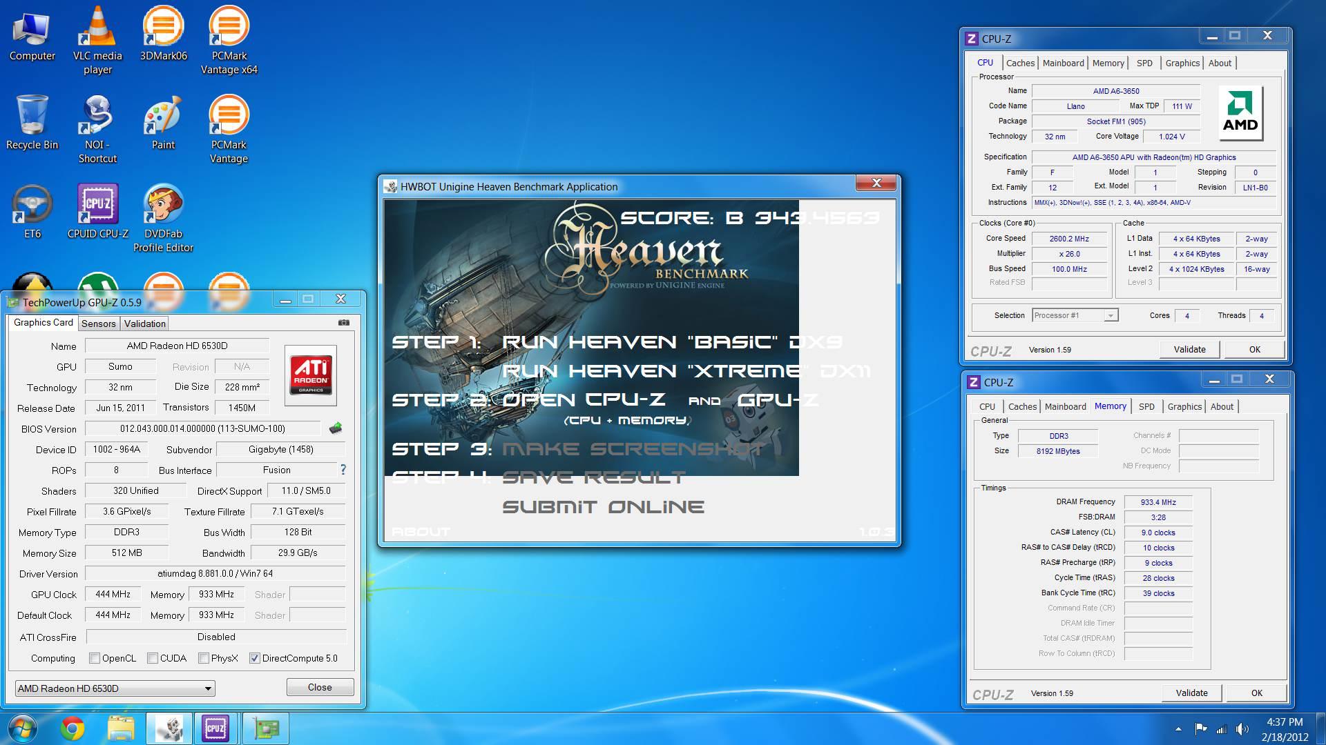Open SPD tab in upper CPU-Z
The height and width of the screenshot is (745, 1326).
[x=1144, y=63]
